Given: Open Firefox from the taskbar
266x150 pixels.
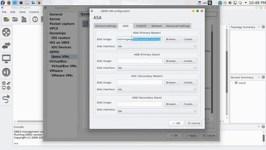Looking at the screenshot, I should point(9,2).
